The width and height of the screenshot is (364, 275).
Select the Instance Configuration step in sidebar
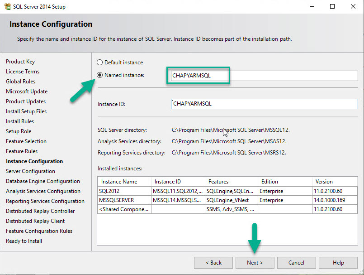[34, 161]
